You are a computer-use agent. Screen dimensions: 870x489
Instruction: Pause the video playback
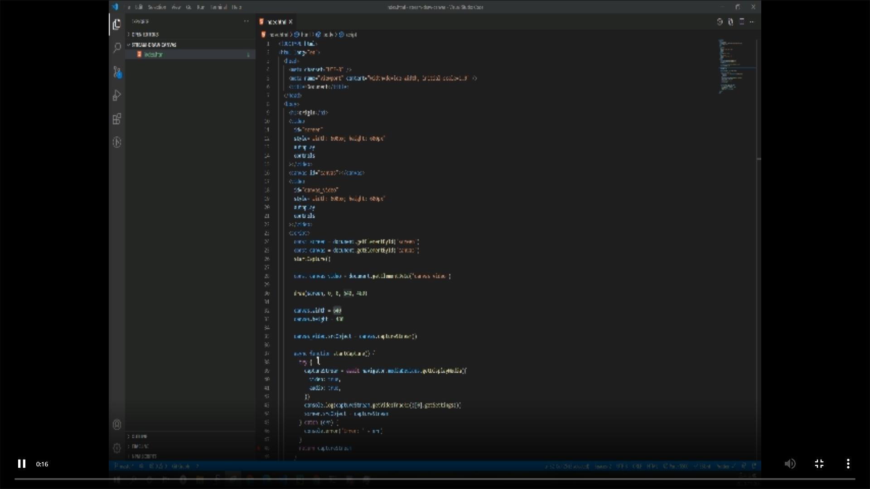[21, 464]
